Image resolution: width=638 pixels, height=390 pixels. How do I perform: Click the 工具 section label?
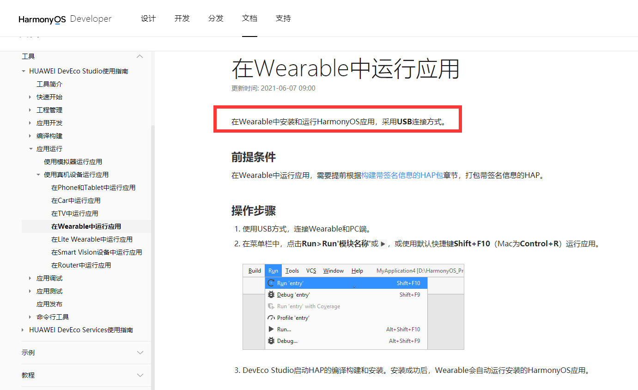(x=28, y=56)
